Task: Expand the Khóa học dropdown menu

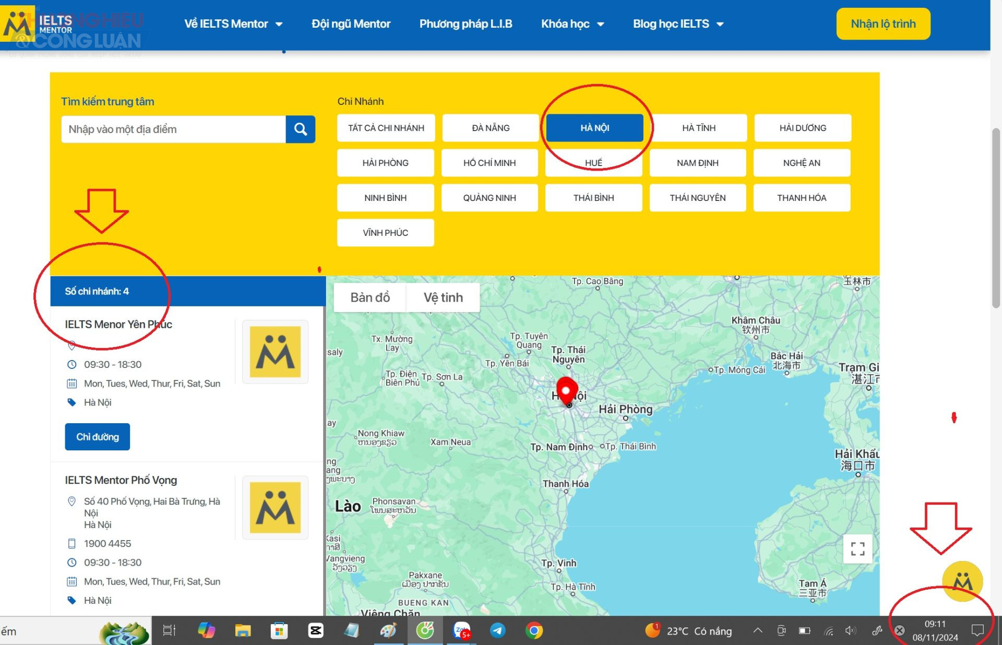Action: (x=572, y=23)
